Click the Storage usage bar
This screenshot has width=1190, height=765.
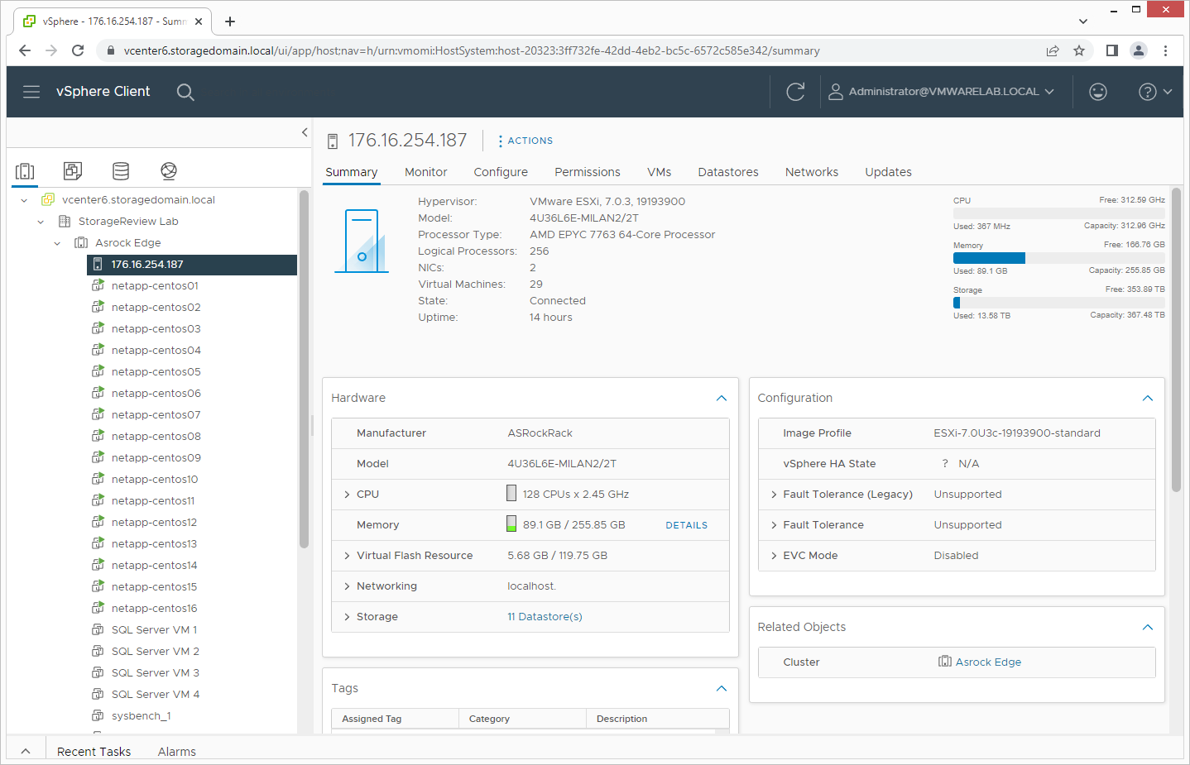tap(1059, 303)
